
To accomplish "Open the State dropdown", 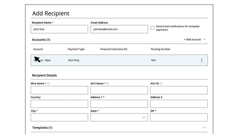I will [119, 117].
